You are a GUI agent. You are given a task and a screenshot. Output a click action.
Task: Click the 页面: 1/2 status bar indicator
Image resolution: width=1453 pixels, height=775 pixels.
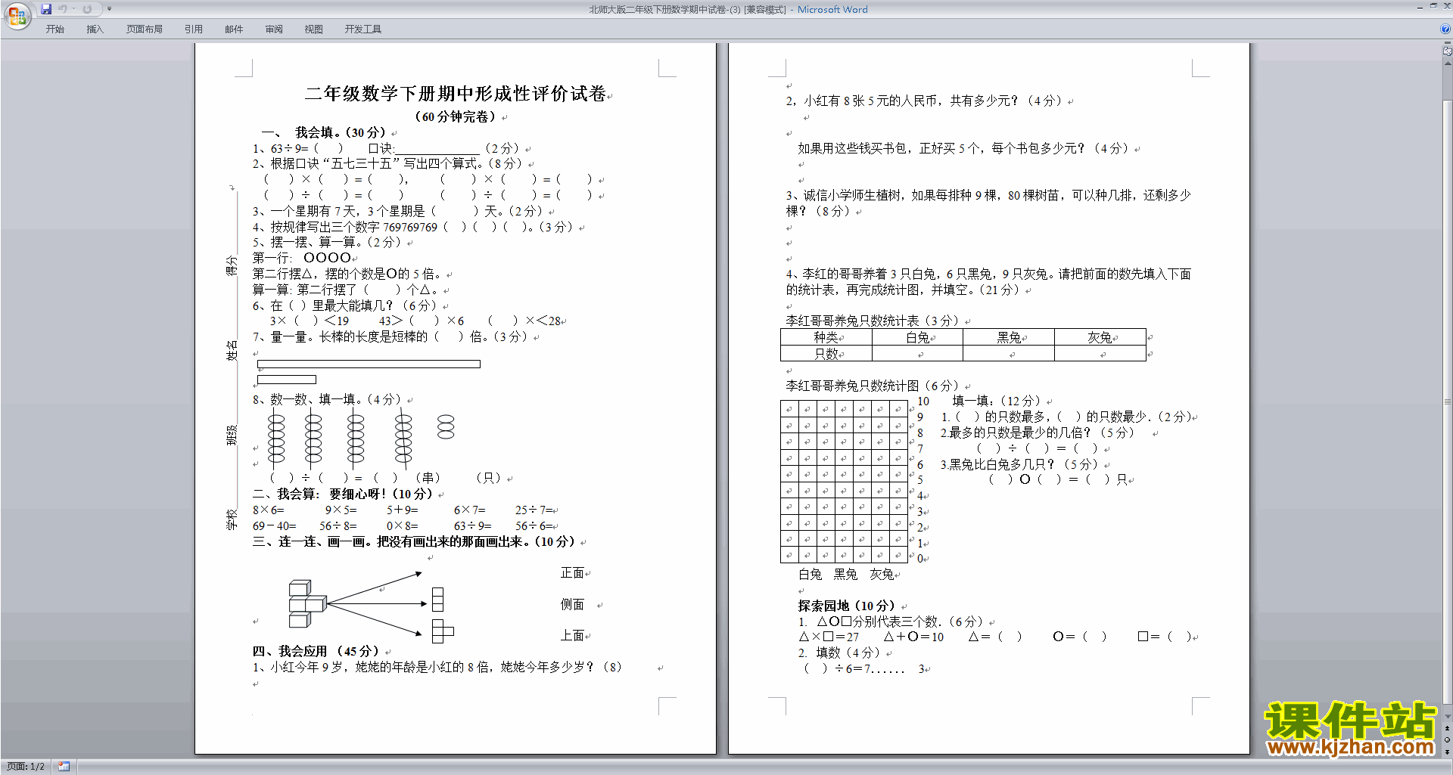click(x=26, y=767)
